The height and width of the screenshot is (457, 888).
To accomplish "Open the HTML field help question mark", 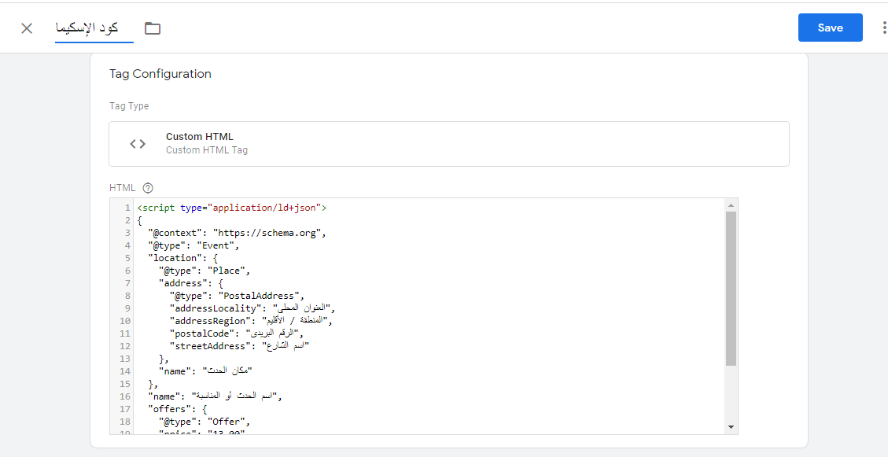I will click(147, 188).
